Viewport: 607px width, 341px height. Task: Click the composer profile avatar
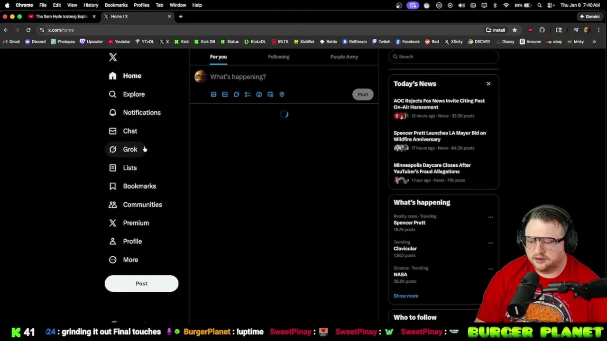[201, 77]
